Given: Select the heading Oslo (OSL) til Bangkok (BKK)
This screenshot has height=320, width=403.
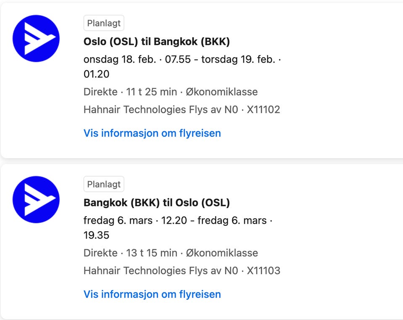Looking at the screenshot, I should (157, 42).
